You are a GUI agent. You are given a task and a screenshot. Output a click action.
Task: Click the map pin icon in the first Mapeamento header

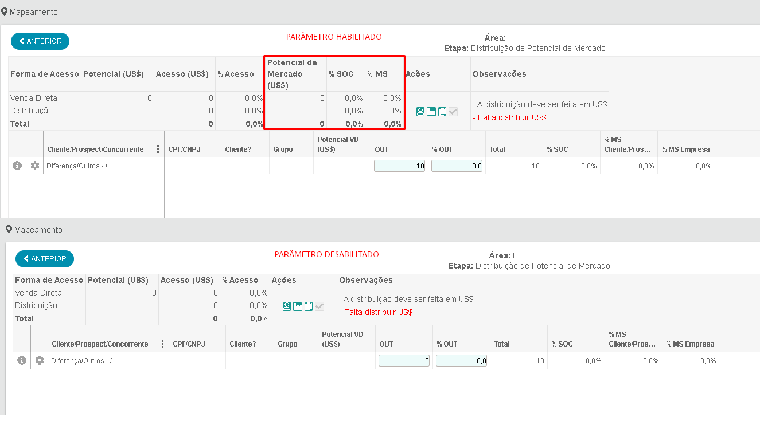tap(5, 11)
